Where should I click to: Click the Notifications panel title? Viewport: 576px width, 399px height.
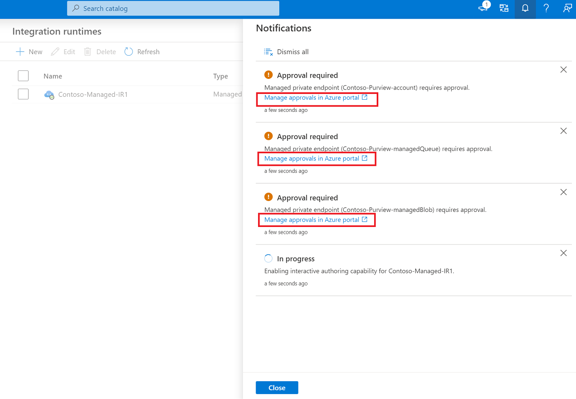tap(284, 28)
